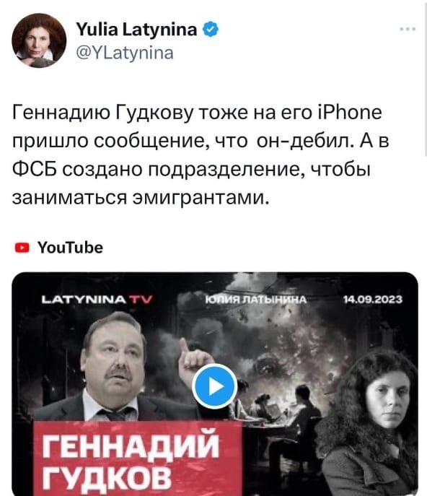Click the word ФСБ in tweet text
Screen dimensions: 427x496
[x=35, y=170]
